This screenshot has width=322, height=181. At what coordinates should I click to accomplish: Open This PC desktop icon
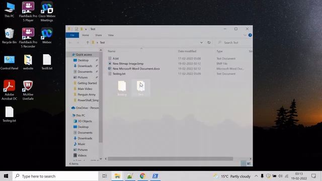point(10,10)
